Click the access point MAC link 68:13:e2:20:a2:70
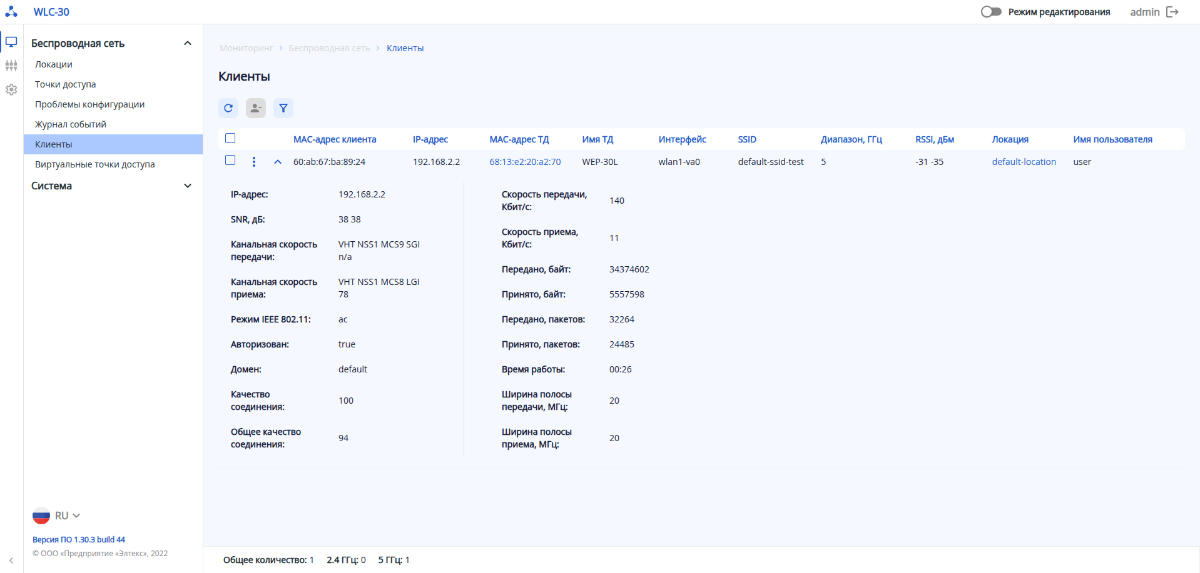The image size is (1200, 573). (525, 162)
